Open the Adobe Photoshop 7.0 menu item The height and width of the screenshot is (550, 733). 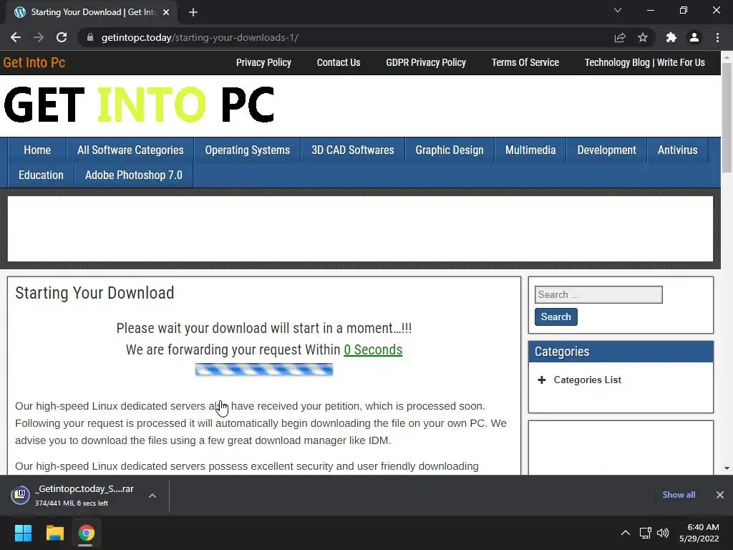134,175
